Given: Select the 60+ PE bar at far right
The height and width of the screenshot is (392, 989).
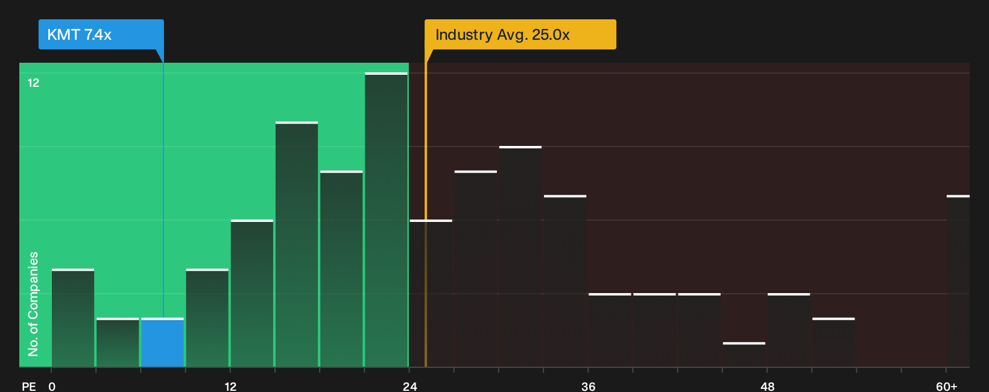Looking at the screenshot, I should pyautogui.click(x=958, y=281).
